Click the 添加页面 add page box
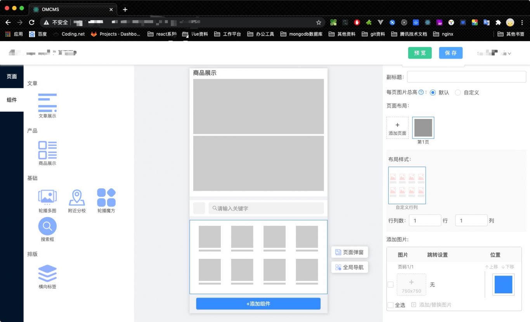Screen dimensions: 530x322 (x=397, y=128)
